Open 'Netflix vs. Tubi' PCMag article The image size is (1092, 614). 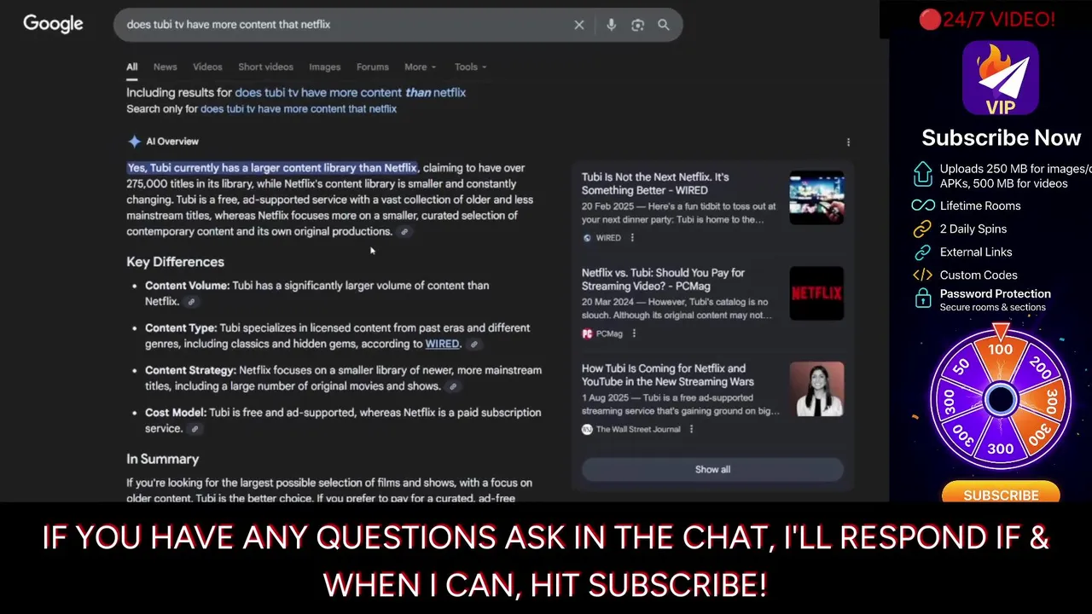(663, 279)
